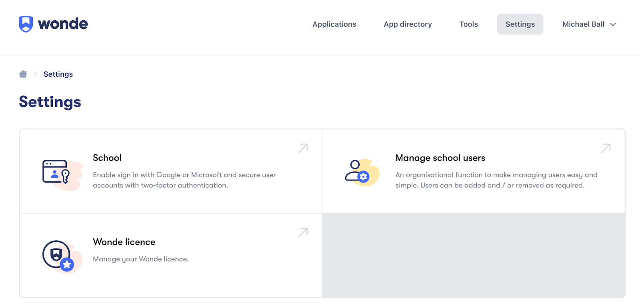Click the wonde wordmark text
The image size is (640, 307).
click(63, 24)
